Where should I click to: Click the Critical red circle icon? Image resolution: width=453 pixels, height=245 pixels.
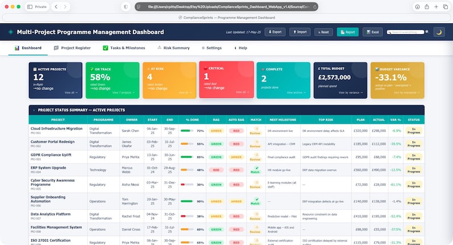206,68
